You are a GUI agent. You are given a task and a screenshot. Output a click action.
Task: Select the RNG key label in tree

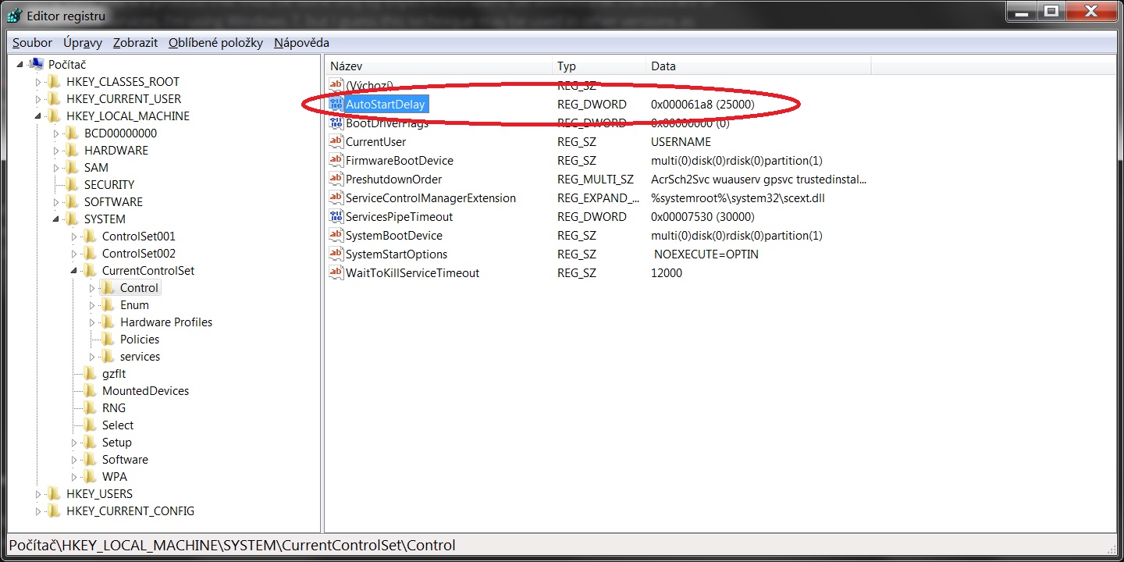point(114,408)
